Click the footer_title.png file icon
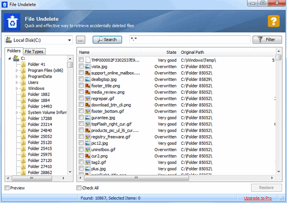This screenshot has height=203, width=287. (x=88, y=86)
